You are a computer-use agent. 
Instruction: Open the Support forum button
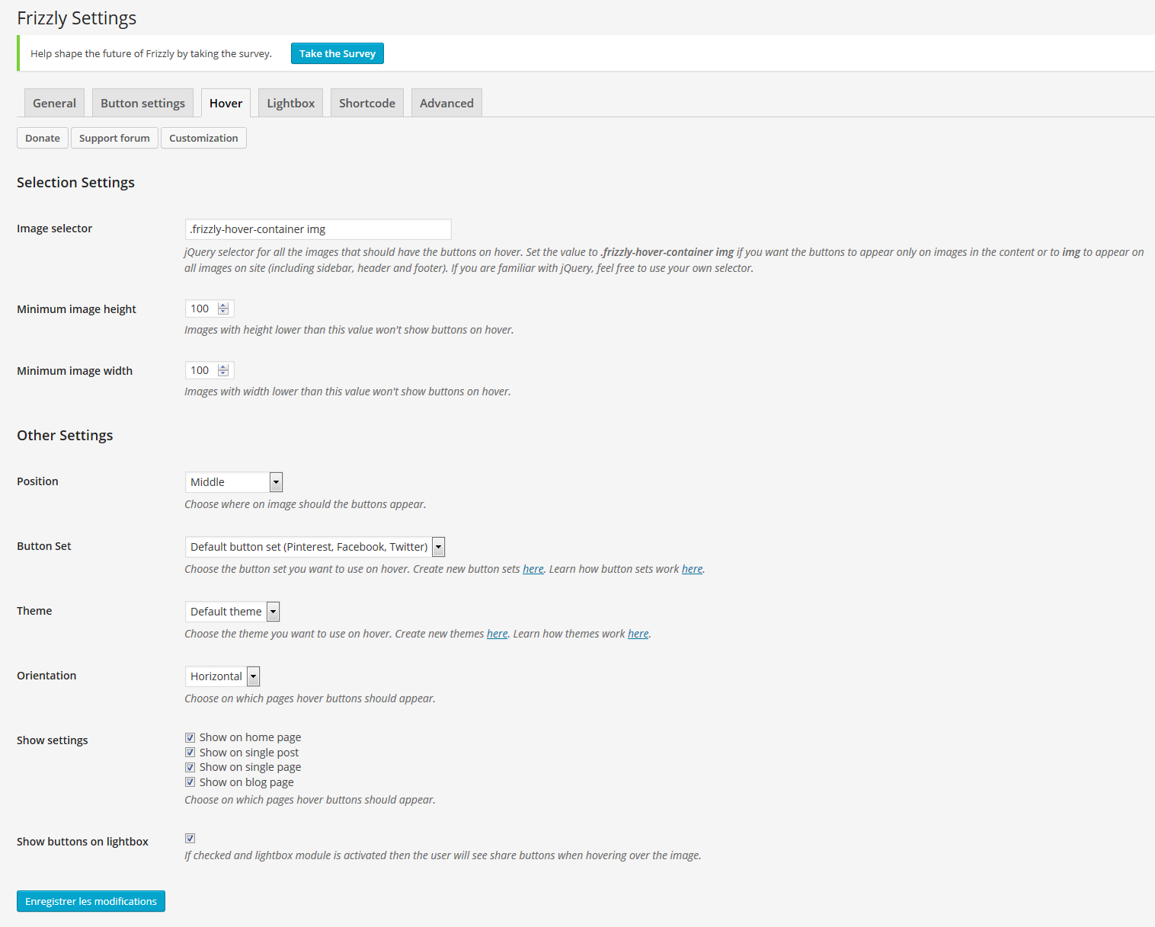[x=114, y=138]
